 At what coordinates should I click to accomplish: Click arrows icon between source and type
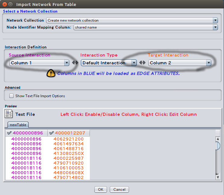point(75,62)
